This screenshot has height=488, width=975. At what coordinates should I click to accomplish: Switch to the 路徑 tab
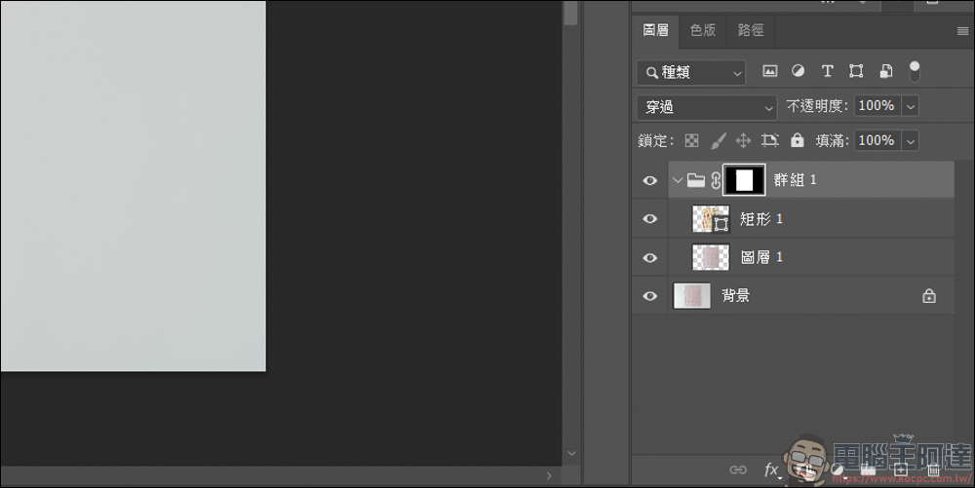751,30
